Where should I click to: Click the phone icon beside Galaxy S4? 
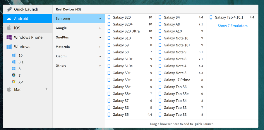click(x=160, y=17)
